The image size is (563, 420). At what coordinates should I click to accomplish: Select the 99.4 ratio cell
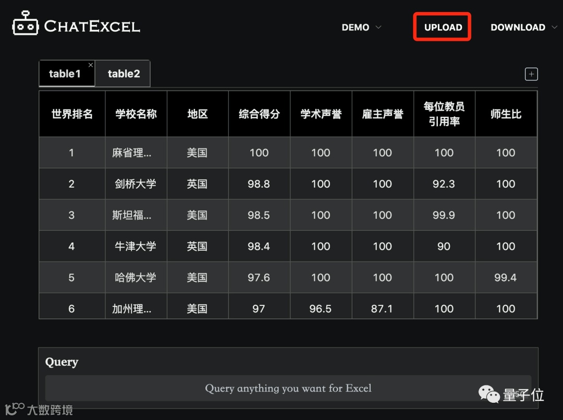(x=506, y=278)
